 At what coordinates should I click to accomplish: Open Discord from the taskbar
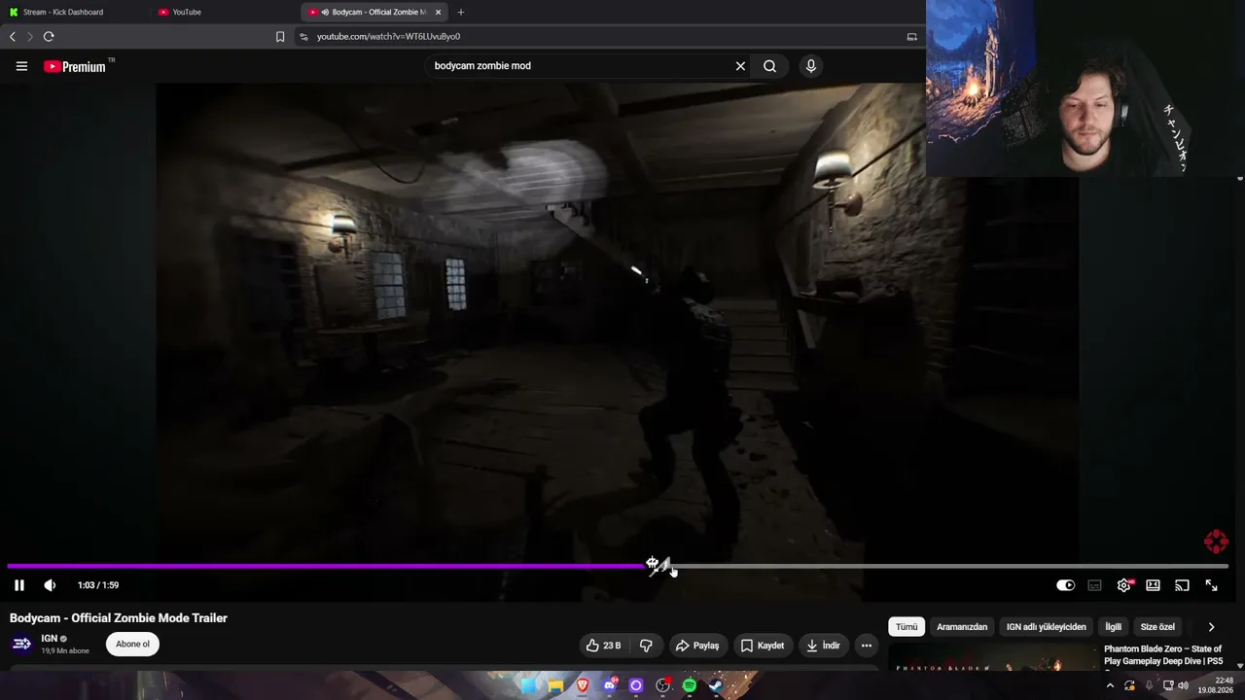point(610,685)
